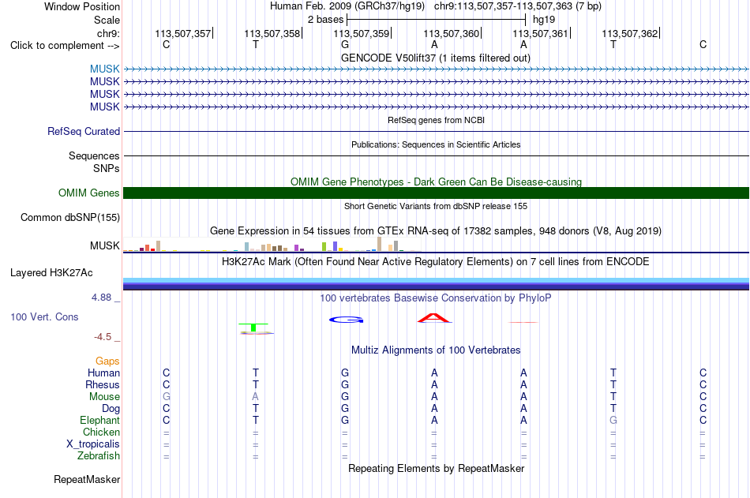This screenshot has width=750, height=498.
Task: Click the faded A in the Mouse row
Action: [256, 396]
